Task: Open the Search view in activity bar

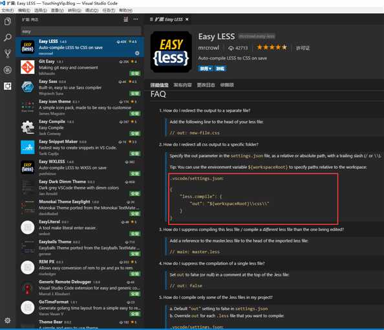Action: 8,38
